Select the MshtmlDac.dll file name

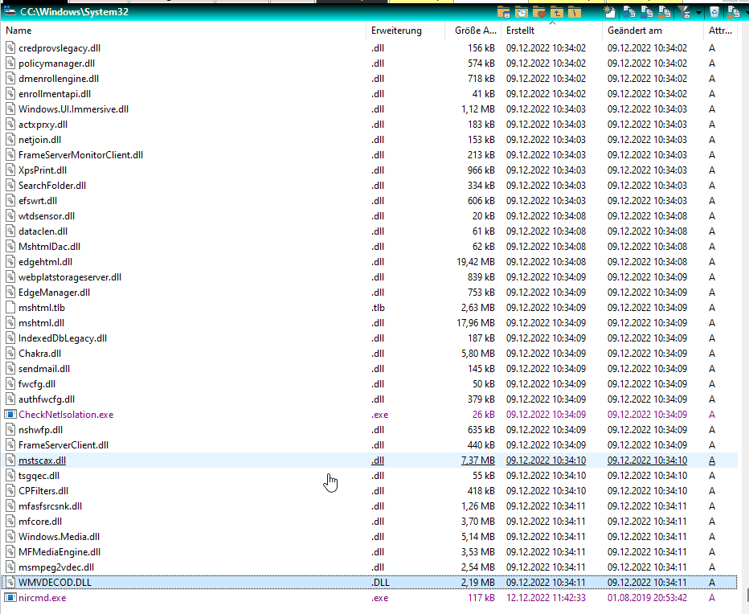click(x=49, y=247)
